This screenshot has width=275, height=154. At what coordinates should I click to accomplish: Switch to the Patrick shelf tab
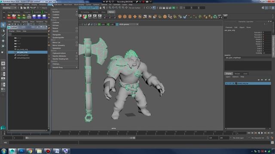click(x=111, y=12)
